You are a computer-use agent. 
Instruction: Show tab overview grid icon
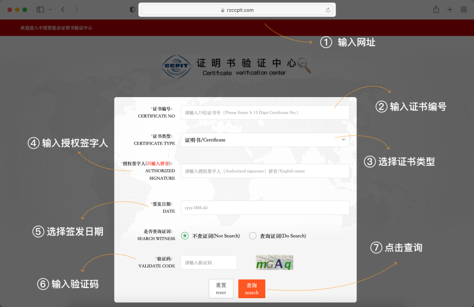(464, 10)
